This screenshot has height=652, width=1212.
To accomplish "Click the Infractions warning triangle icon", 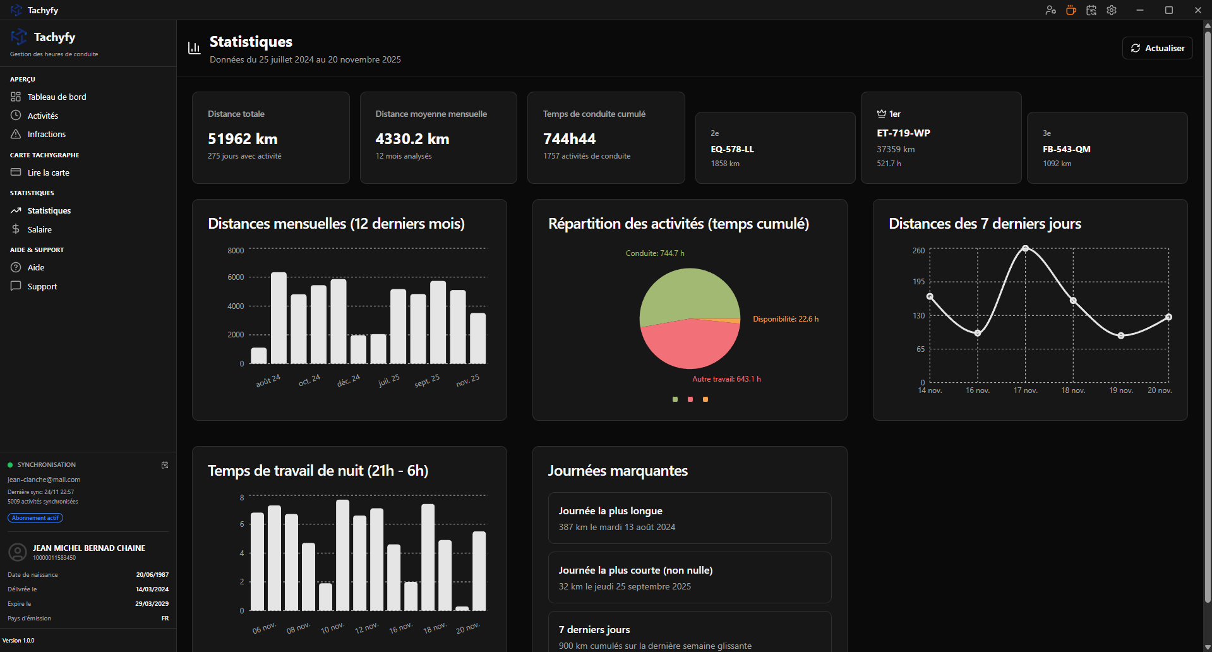I will coord(16,134).
